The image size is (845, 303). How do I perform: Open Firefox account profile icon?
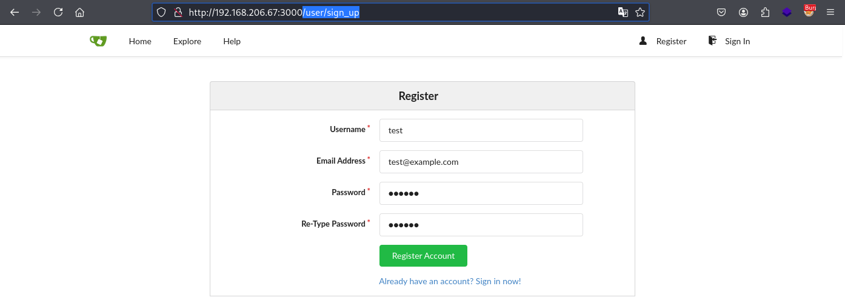743,12
